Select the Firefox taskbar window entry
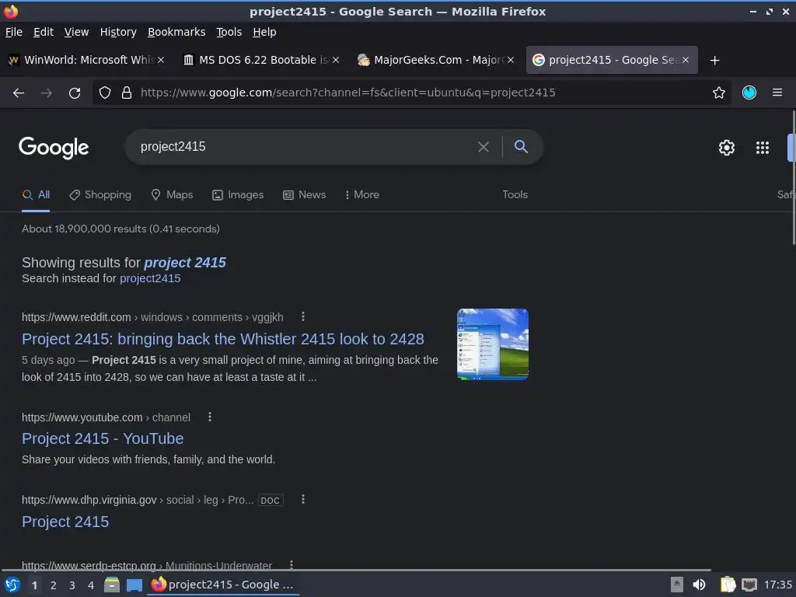 (x=223, y=585)
